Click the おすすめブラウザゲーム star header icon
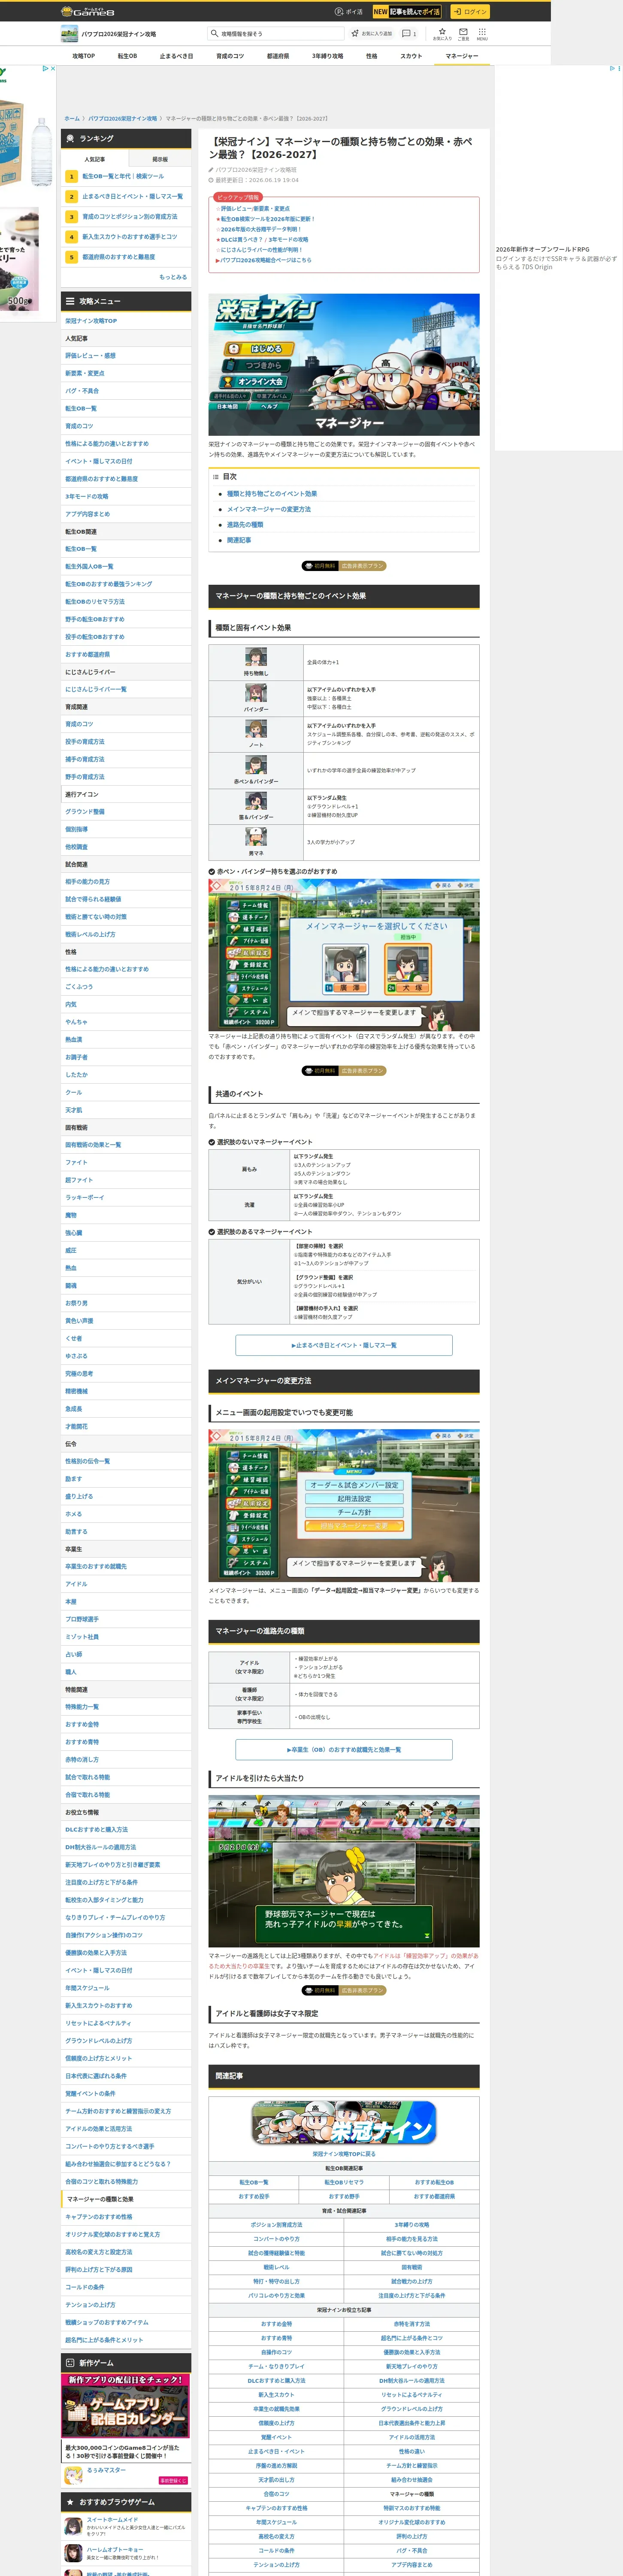Image resolution: width=623 pixels, height=2576 pixels. [69, 2502]
